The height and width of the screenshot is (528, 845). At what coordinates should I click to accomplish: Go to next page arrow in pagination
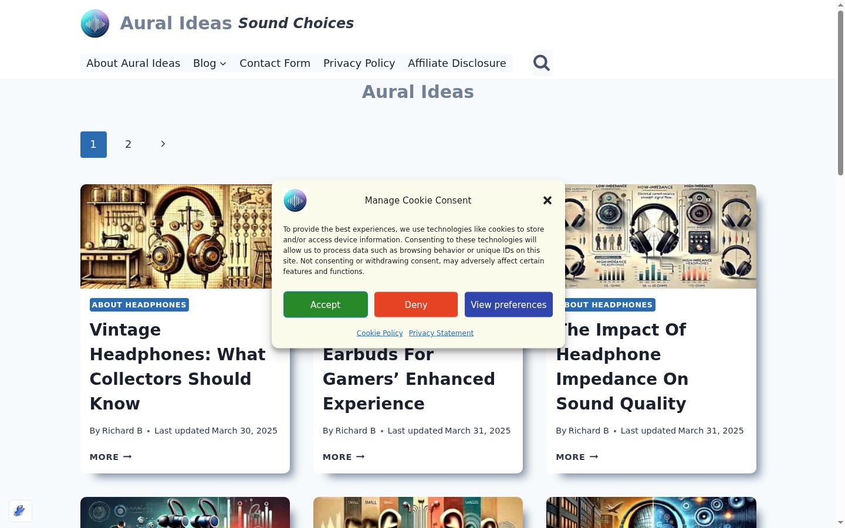pyautogui.click(x=163, y=144)
